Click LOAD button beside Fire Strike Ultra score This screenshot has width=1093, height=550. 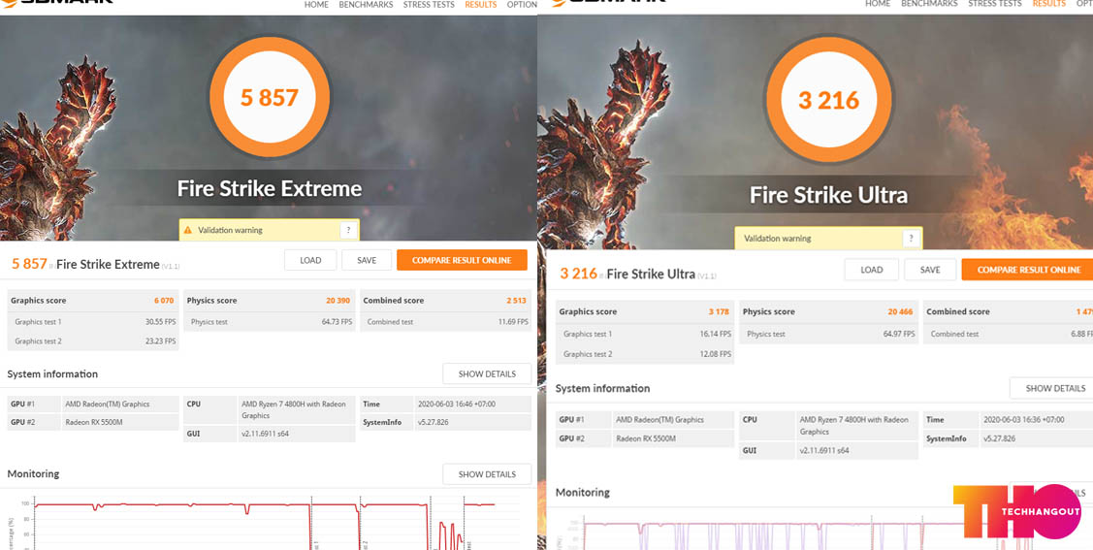[872, 270]
